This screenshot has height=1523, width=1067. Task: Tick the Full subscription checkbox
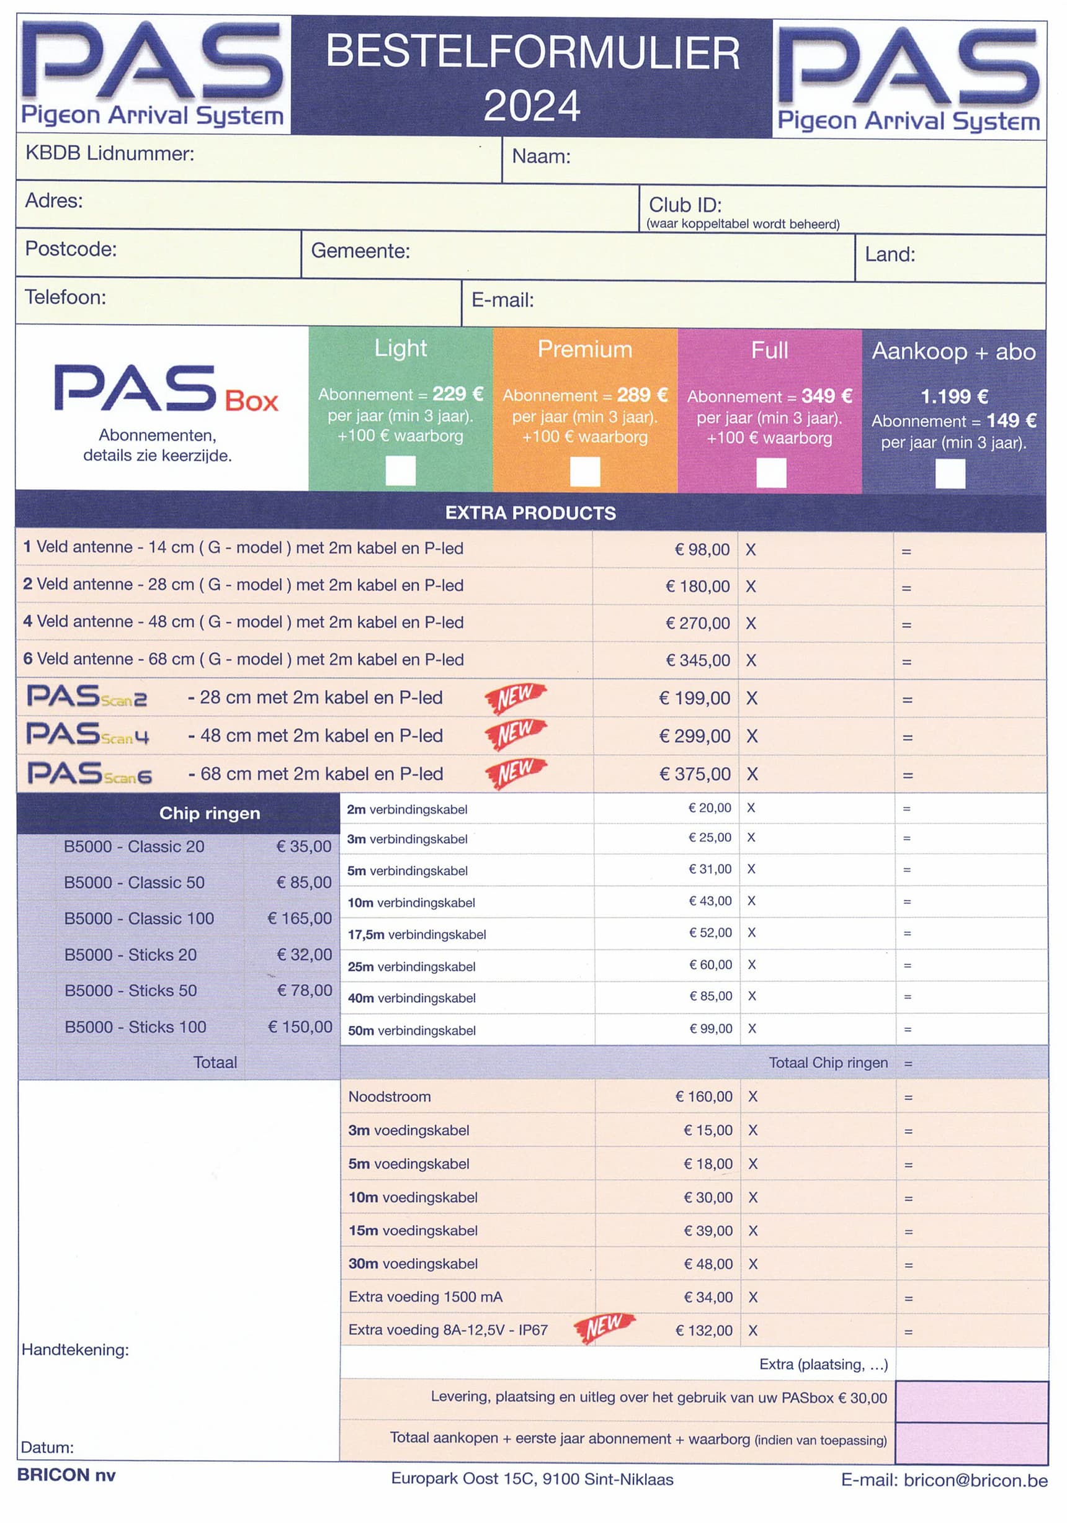771,473
